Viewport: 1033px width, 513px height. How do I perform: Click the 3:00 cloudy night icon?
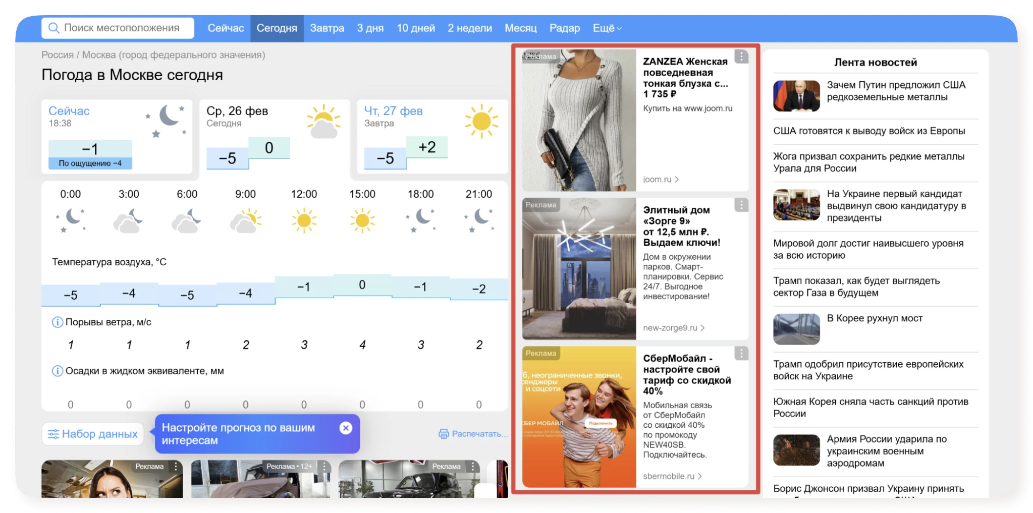point(128,220)
